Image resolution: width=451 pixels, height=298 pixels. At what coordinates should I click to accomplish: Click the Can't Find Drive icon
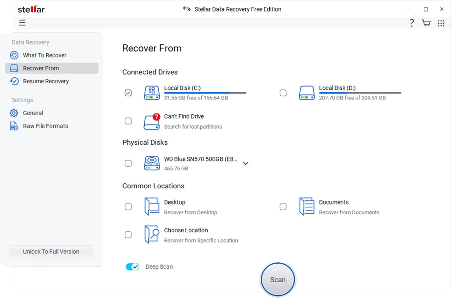pyautogui.click(x=152, y=121)
